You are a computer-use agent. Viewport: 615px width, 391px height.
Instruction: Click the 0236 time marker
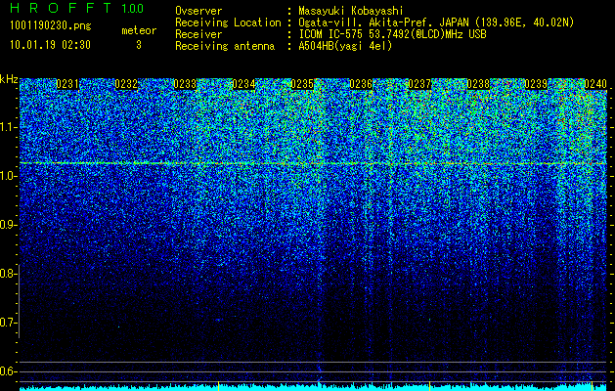361,84
